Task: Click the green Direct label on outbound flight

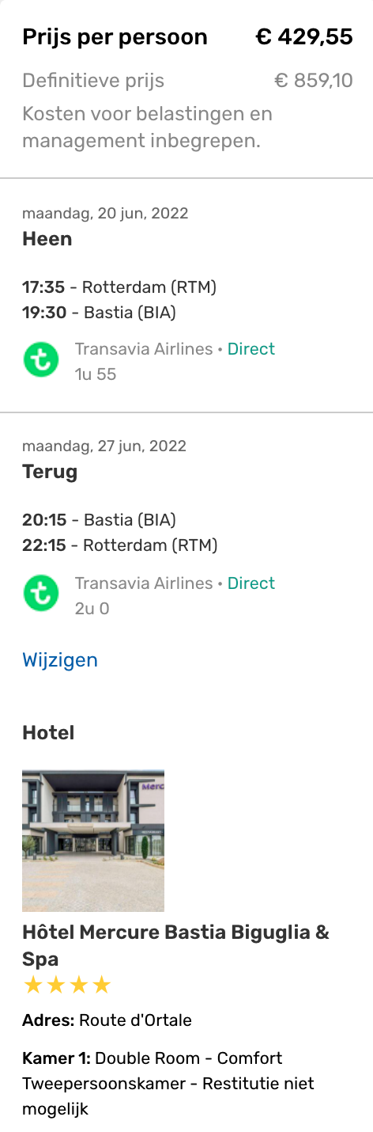Action: [x=251, y=349]
